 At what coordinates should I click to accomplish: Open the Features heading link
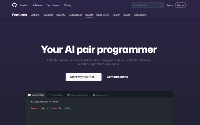[x=19, y=15]
